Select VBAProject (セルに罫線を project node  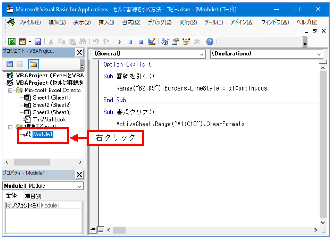pos(50,83)
